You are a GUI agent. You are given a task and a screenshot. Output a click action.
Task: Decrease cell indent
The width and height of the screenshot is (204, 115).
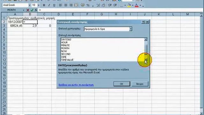(x=110, y=5)
